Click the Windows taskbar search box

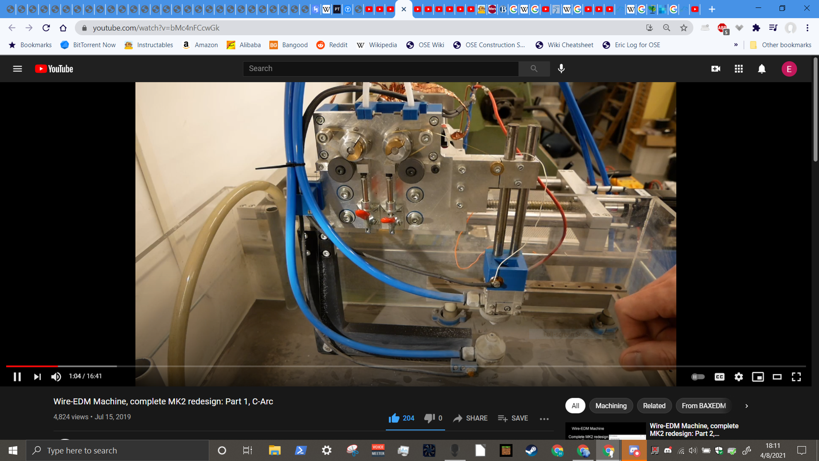click(117, 450)
